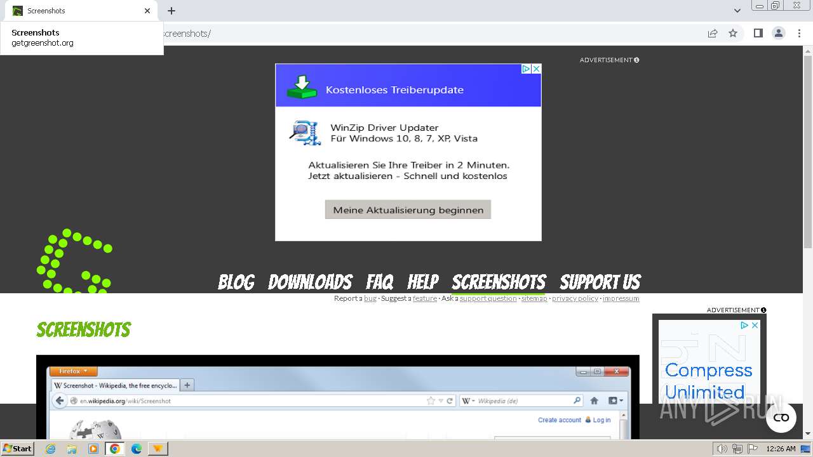Open the Help menu item
This screenshot has height=457, width=813.
coord(423,282)
